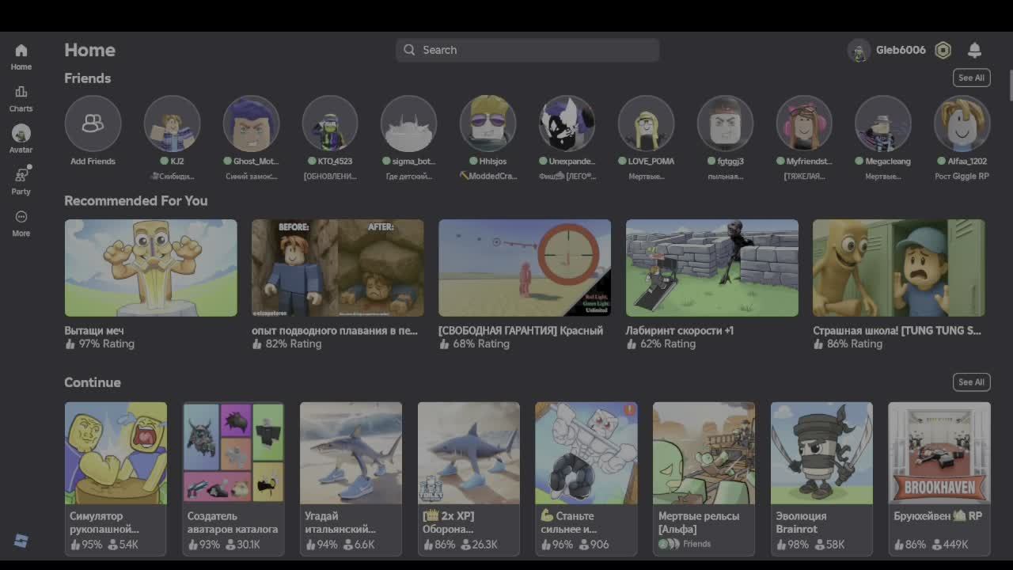This screenshot has width=1013, height=570.
Task: Click the blue Roblox Studio icon at sidebar bottom
Action: 21,541
